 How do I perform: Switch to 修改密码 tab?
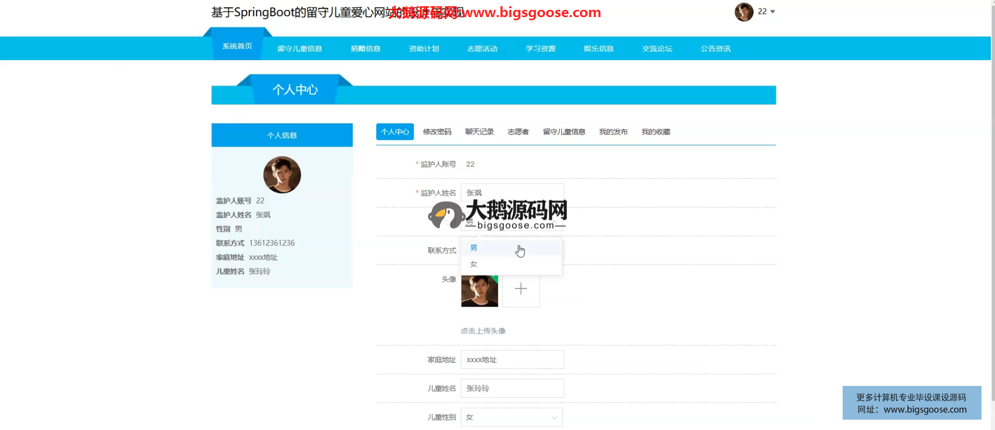(437, 132)
